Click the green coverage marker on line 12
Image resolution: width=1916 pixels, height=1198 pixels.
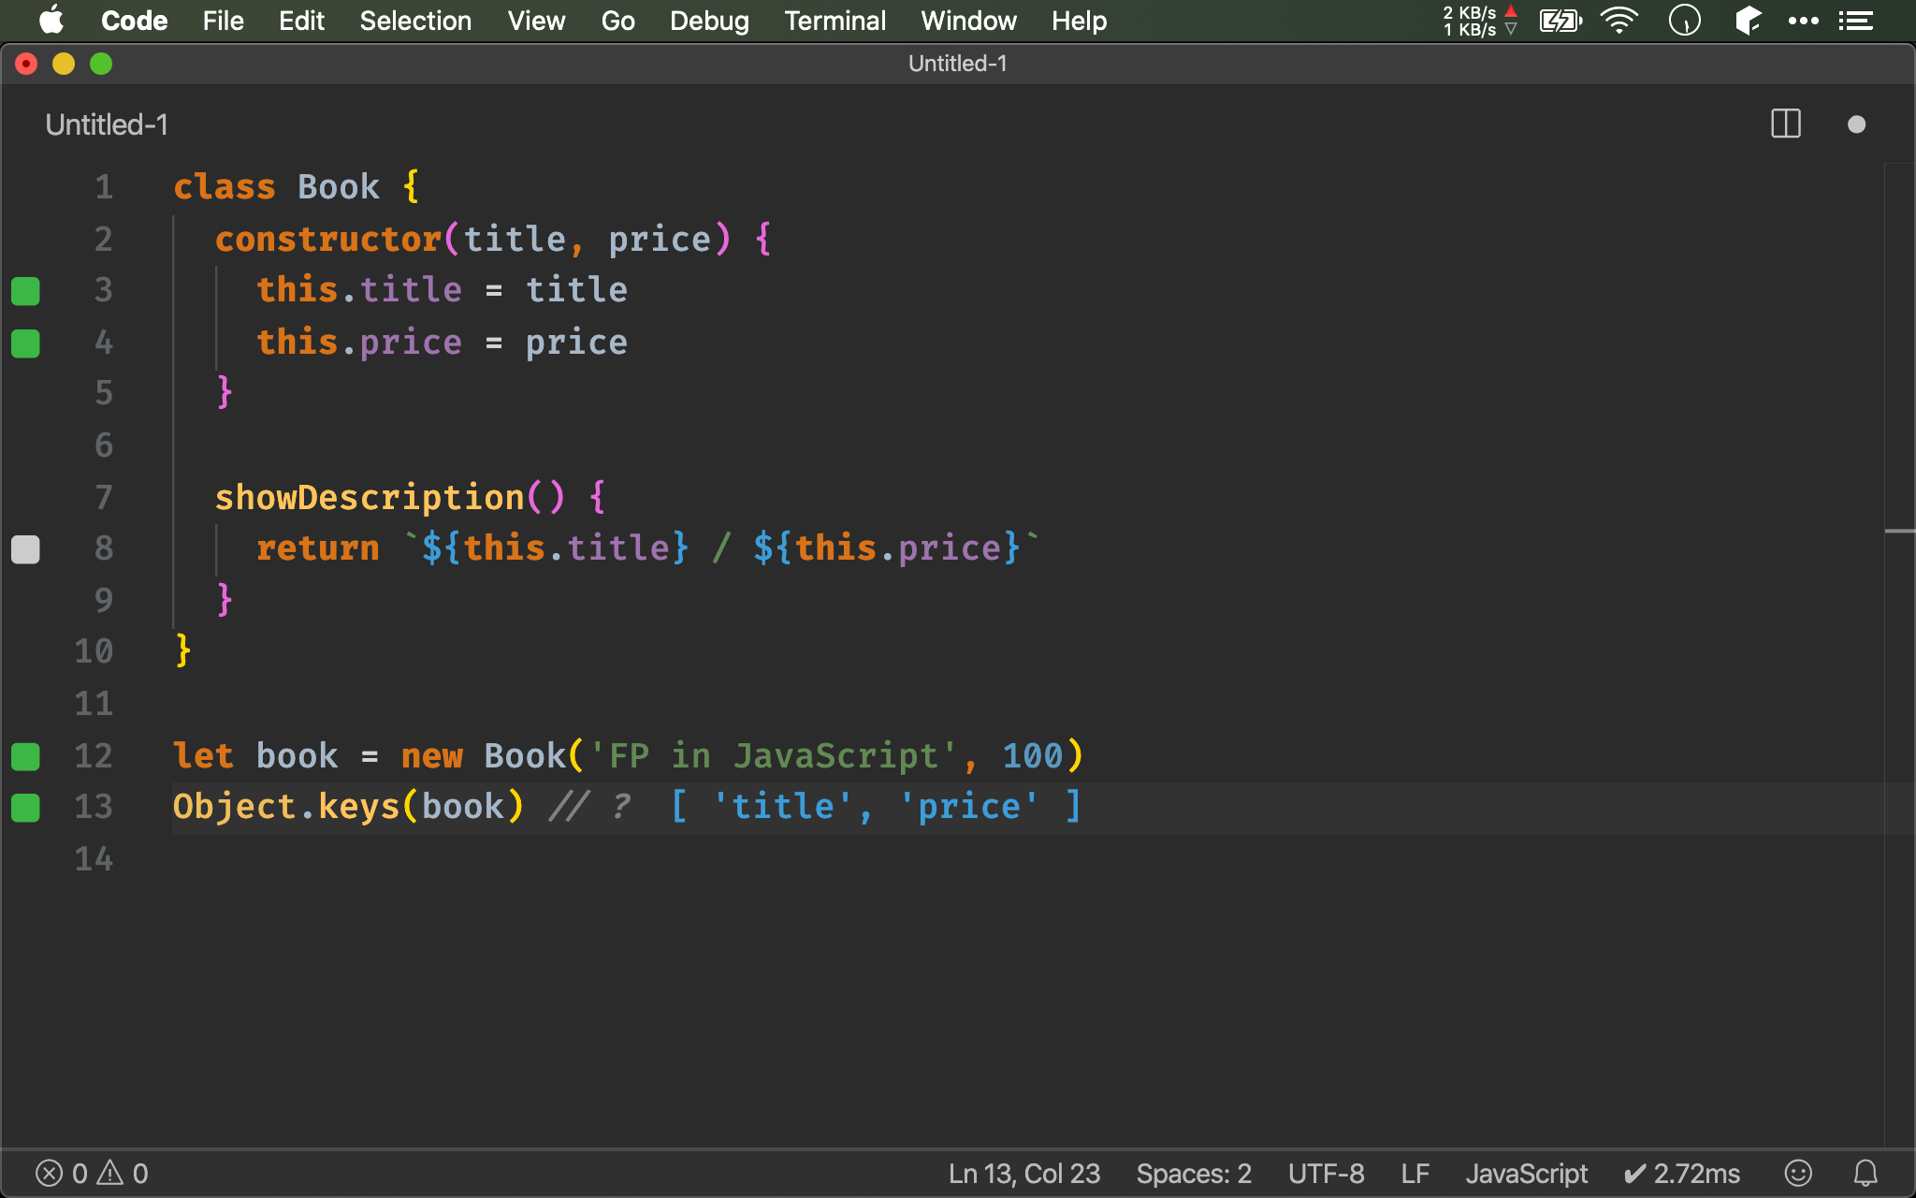pos(25,756)
